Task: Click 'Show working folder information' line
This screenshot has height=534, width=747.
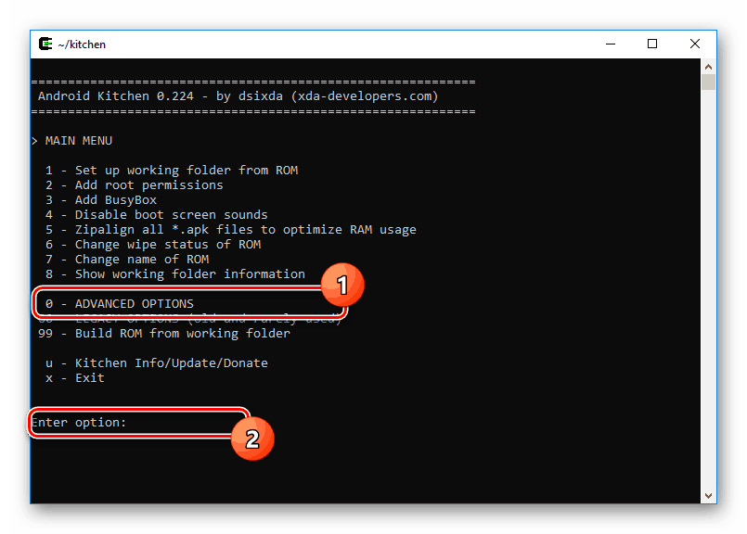Action: pos(174,274)
